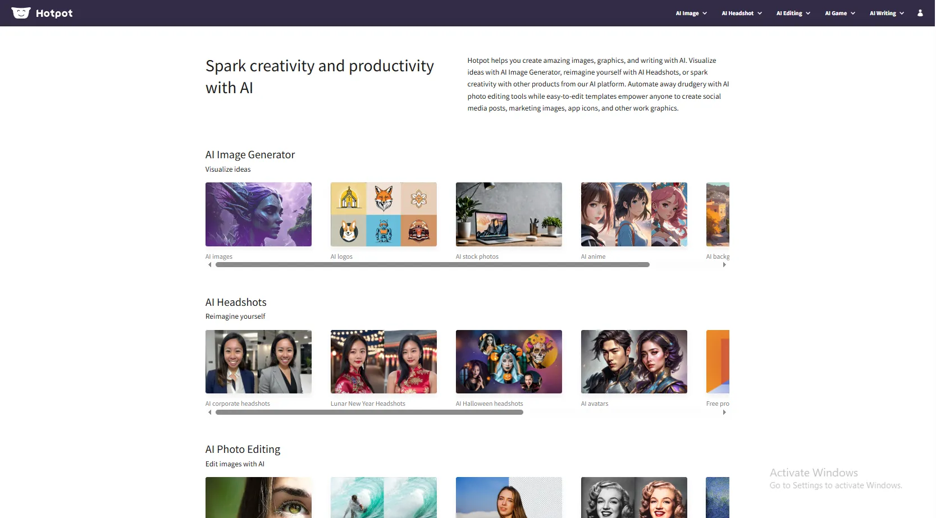Click the AI images caption link
This screenshot has height=518, width=936.
[219, 256]
